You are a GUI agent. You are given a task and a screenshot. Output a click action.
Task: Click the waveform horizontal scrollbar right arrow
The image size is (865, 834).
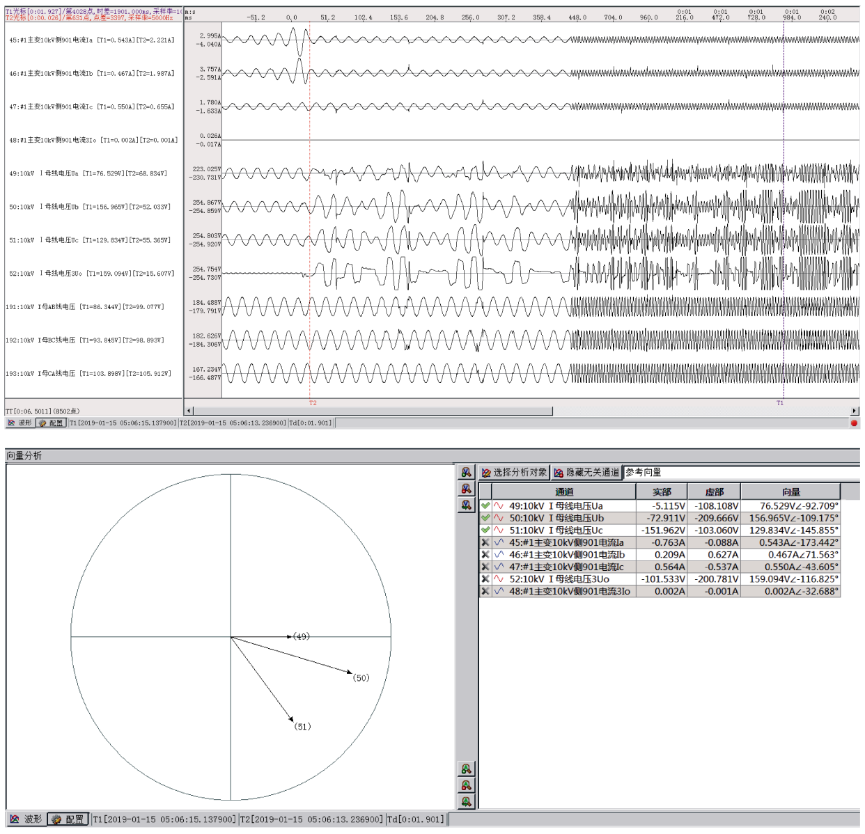coord(855,411)
